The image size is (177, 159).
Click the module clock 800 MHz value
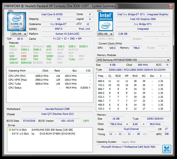point(143,65)
